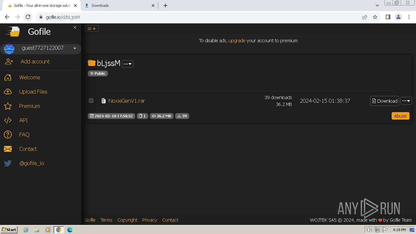Open the Gofile footer link
The height and width of the screenshot is (234, 416).
[90, 220]
